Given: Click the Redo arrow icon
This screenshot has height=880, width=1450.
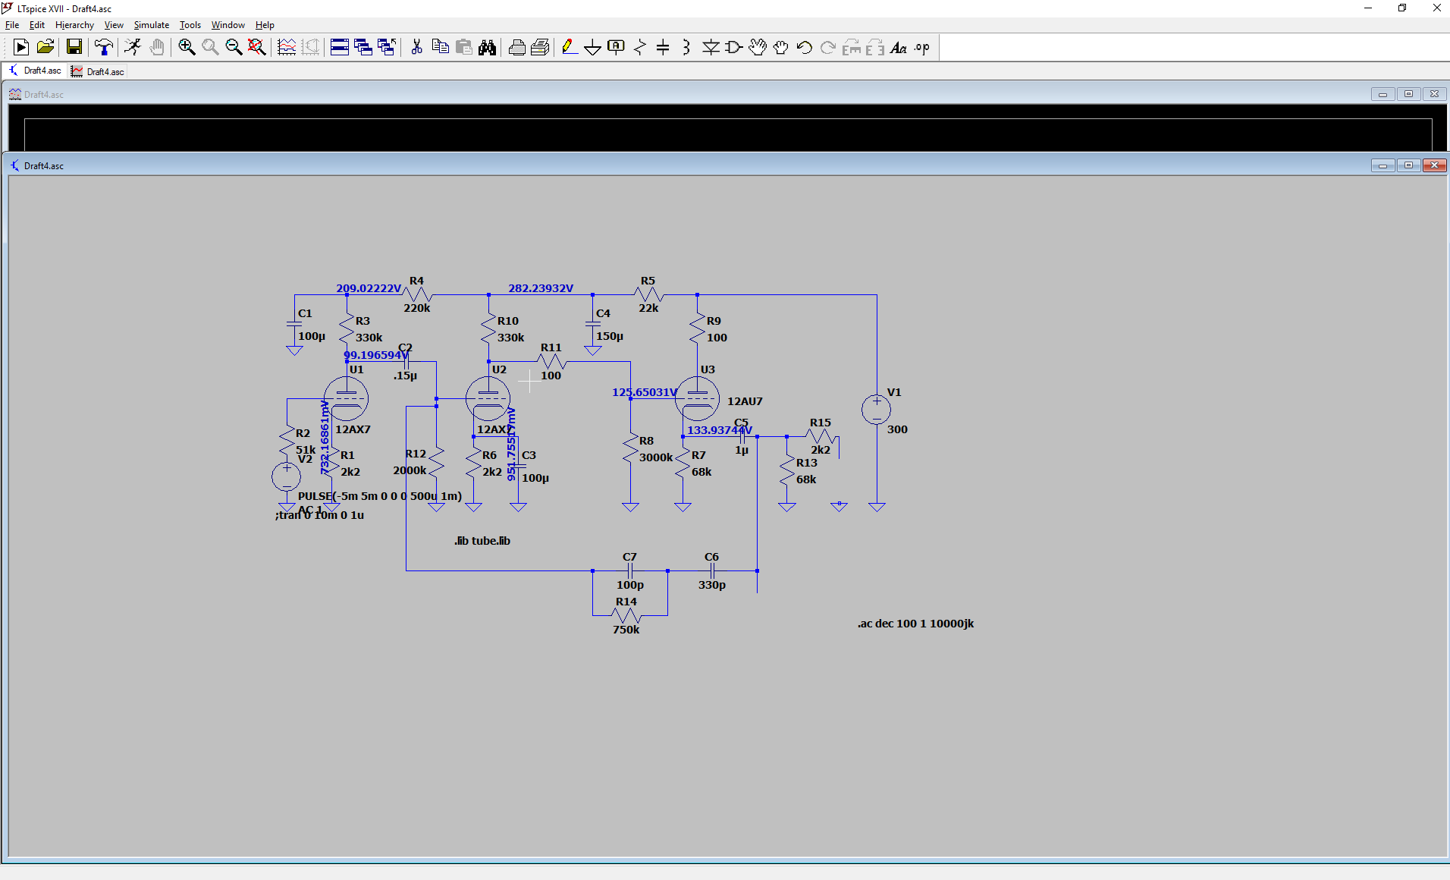Looking at the screenshot, I should tap(828, 48).
